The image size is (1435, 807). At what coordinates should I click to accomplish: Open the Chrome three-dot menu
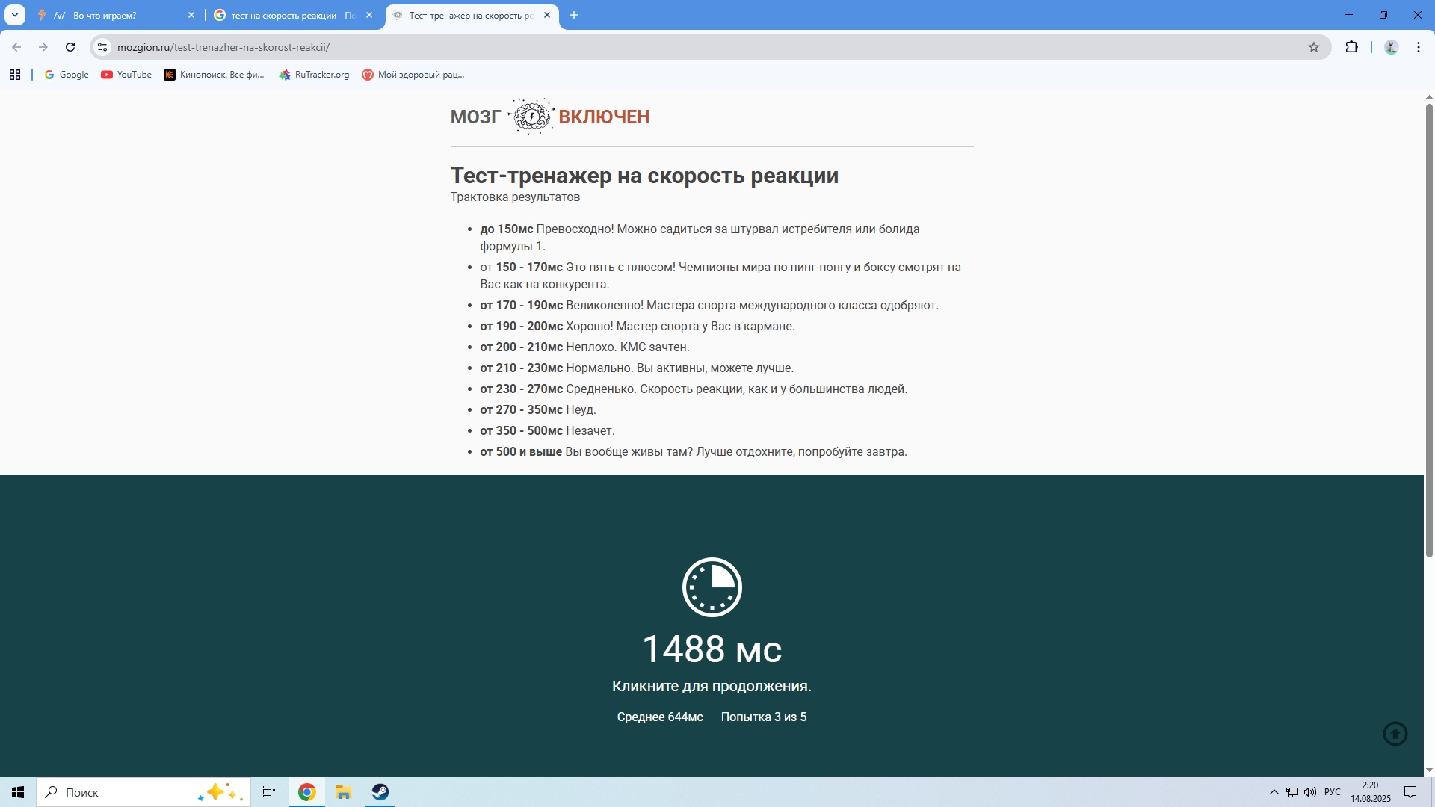tap(1419, 47)
